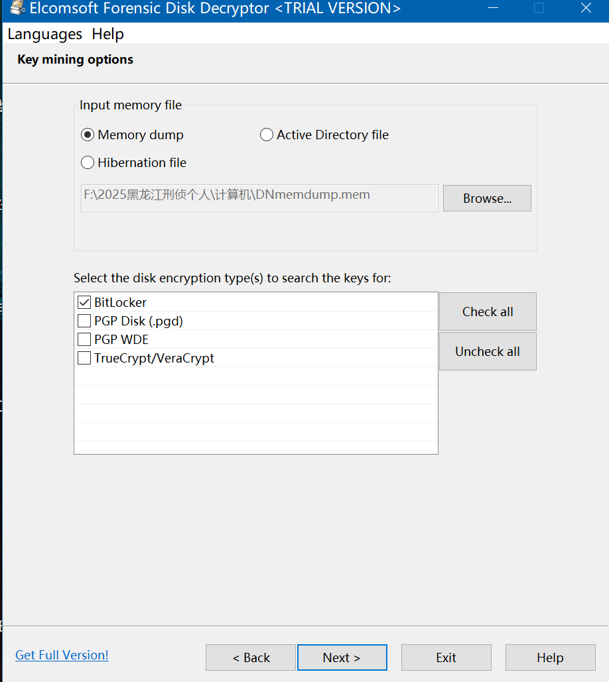Open the Help menu in menu bar
This screenshot has height=682, width=609.
107,34
